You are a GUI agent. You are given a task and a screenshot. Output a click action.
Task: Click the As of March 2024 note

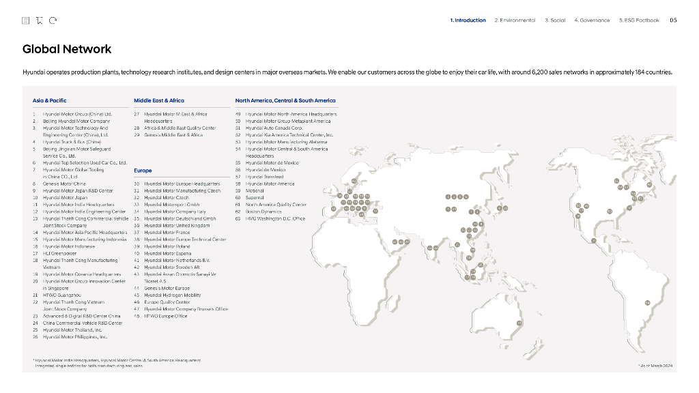[656, 366]
